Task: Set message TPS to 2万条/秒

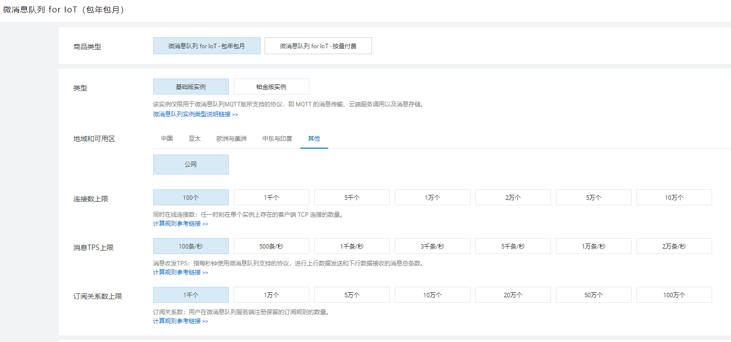Action: pyautogui.click(x=674, y=246)
